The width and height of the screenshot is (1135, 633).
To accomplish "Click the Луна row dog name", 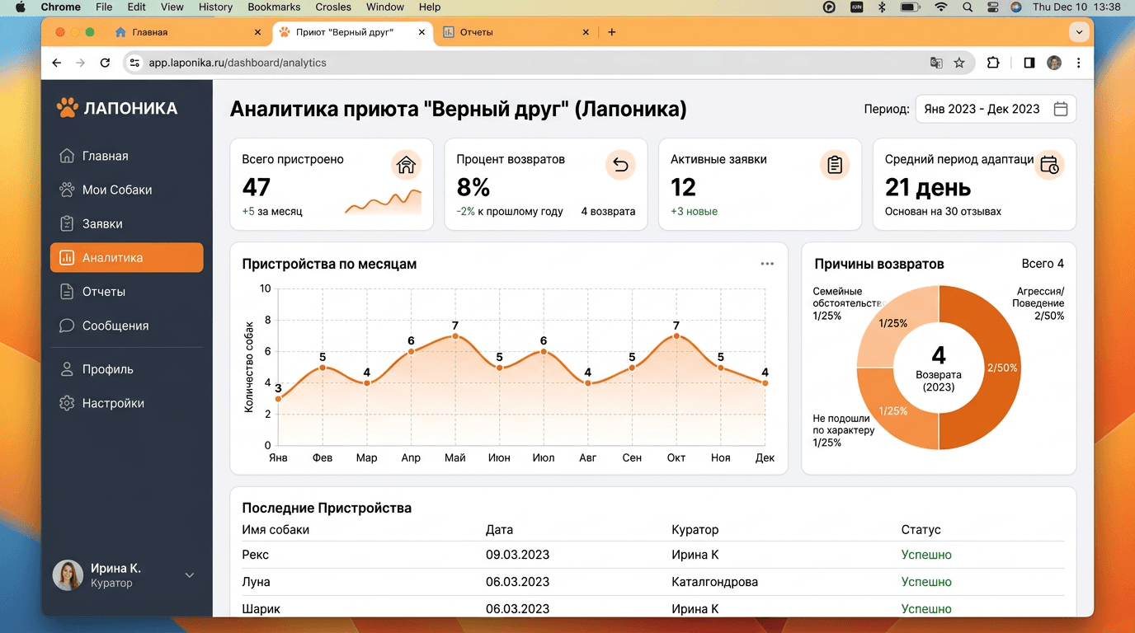I will (x=257, y=582).
